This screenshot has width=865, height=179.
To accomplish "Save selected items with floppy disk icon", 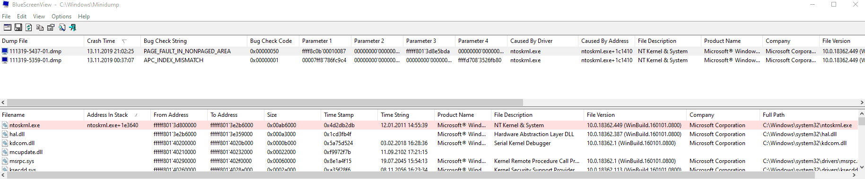I will tap(18, 27).
